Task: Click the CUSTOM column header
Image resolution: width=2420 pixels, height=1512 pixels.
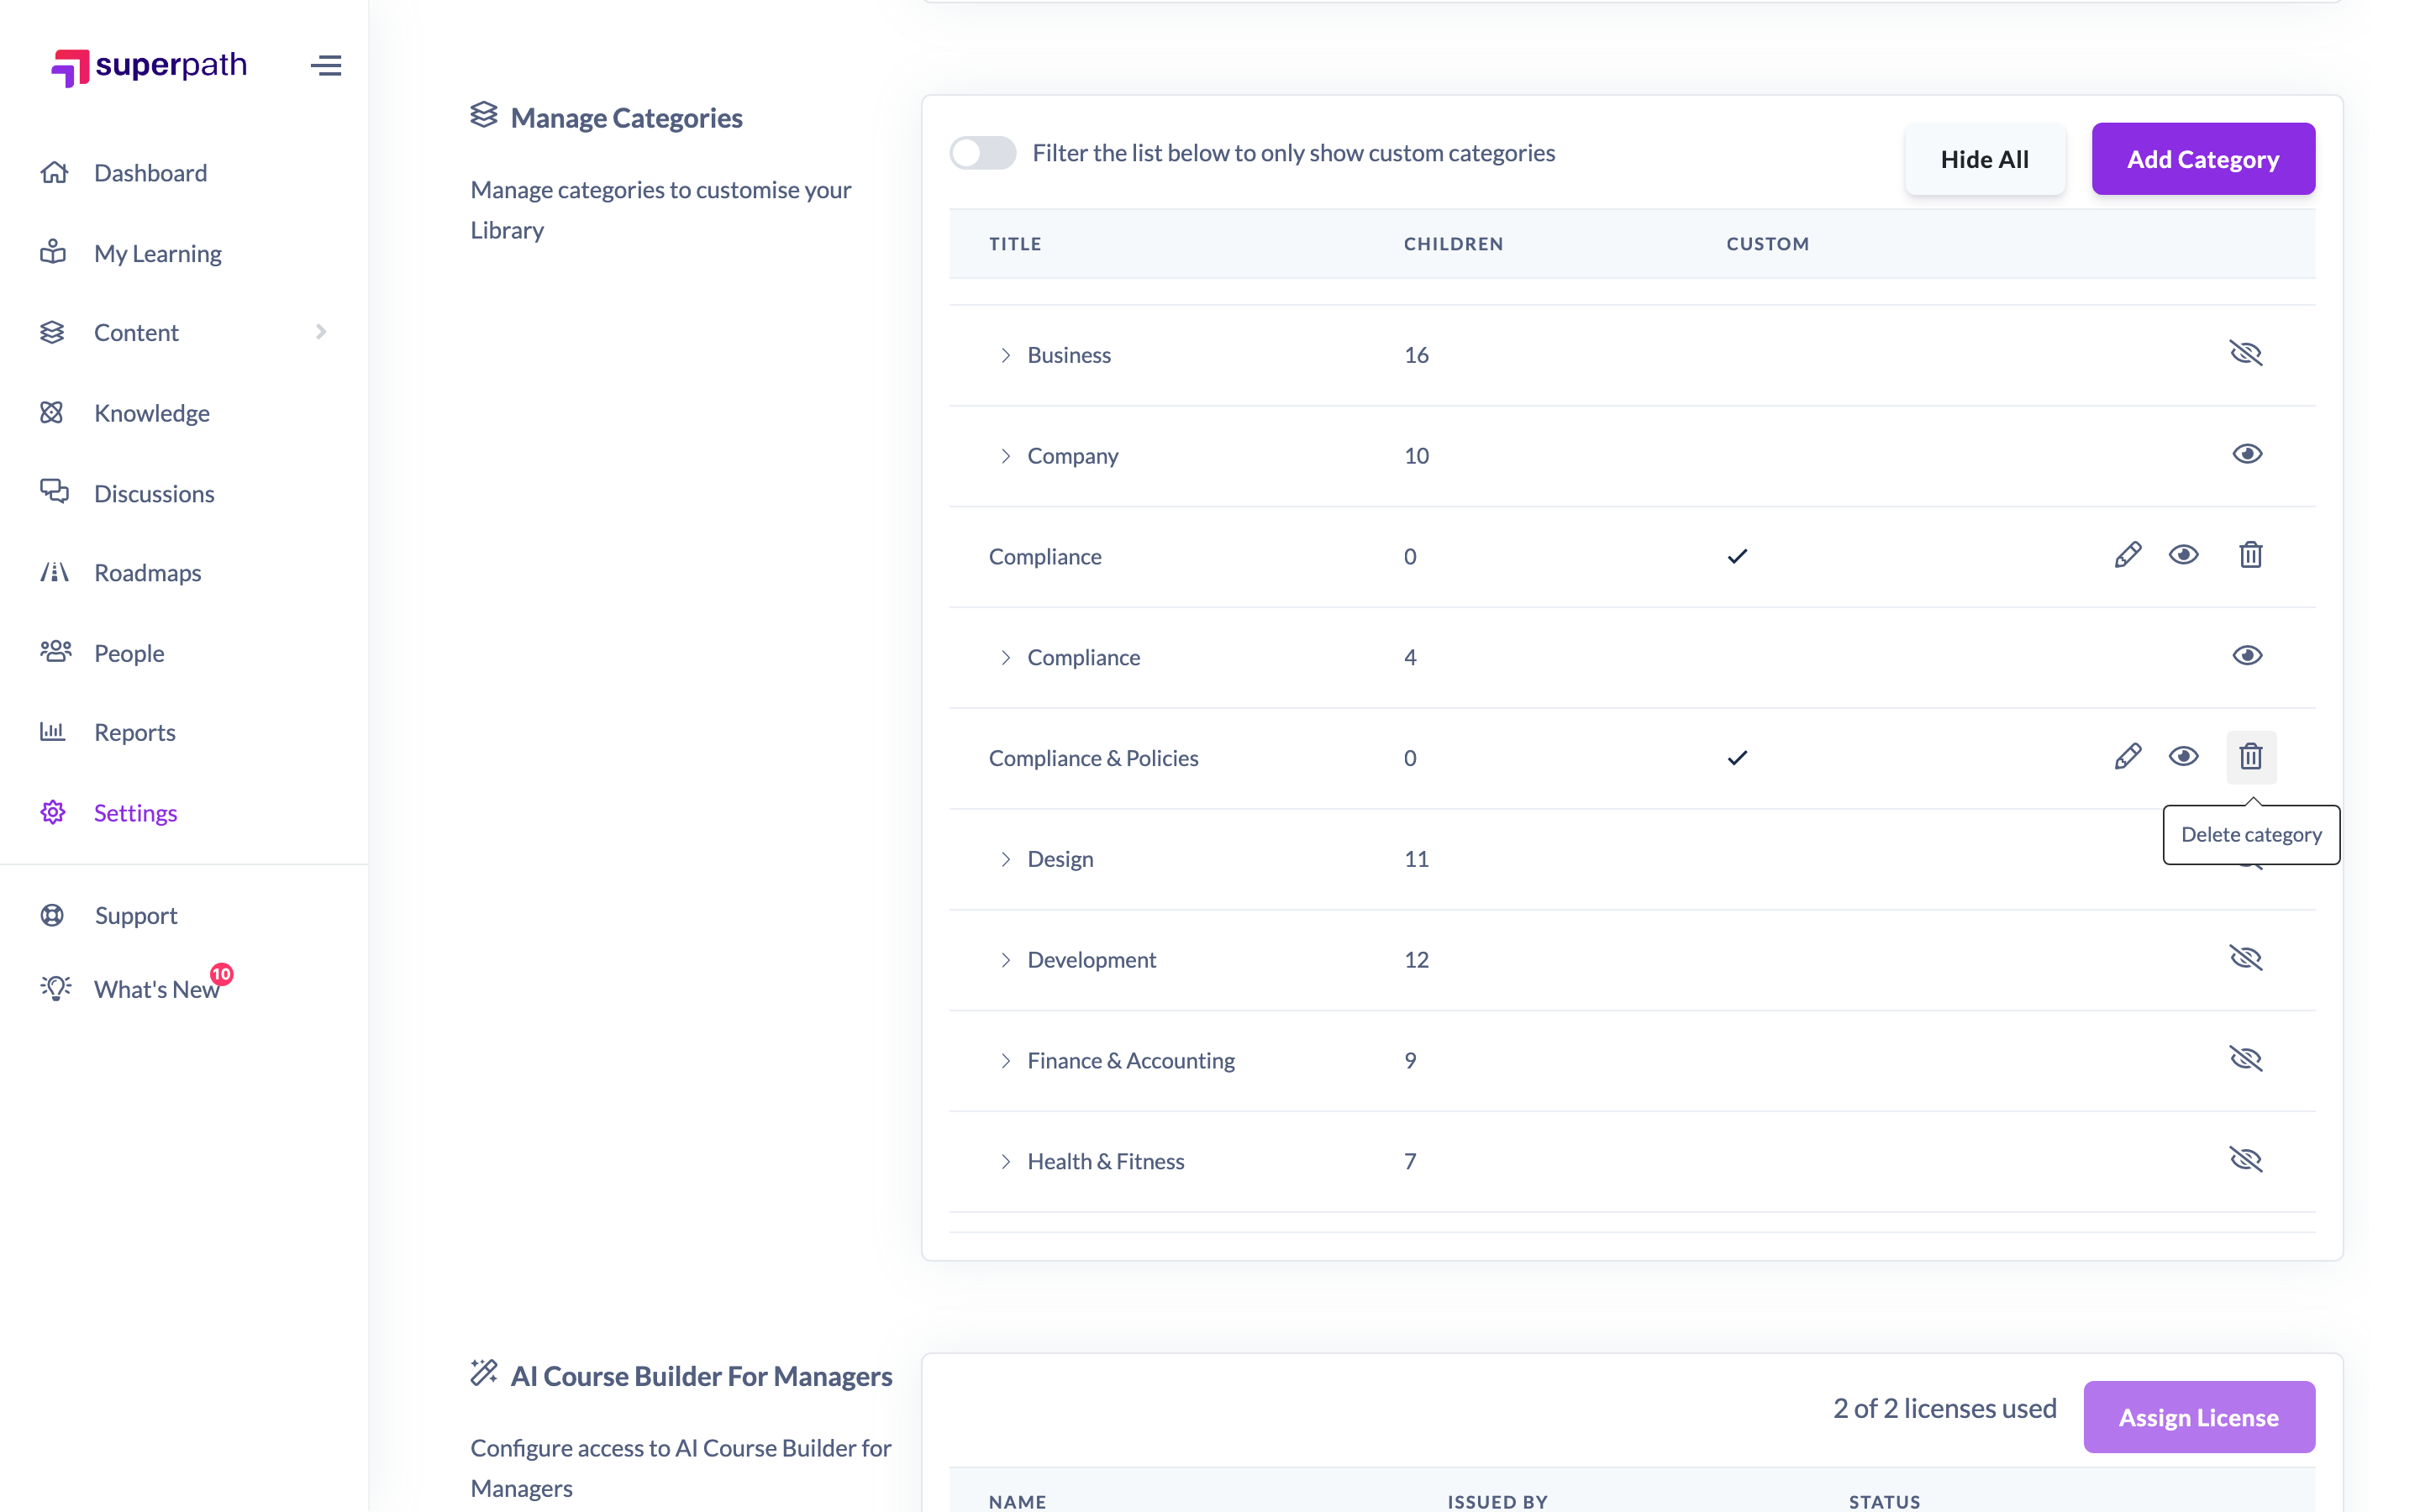Action: click(1767, 244)
